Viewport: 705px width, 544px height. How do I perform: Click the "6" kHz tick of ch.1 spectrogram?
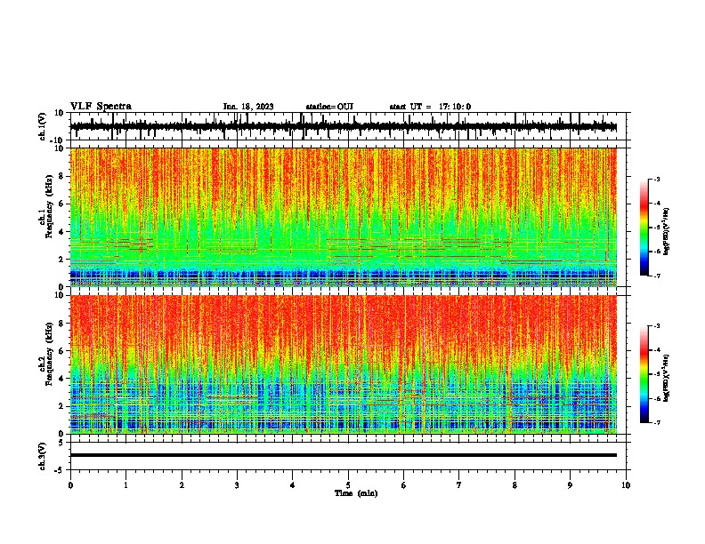[x=62, y=204]
